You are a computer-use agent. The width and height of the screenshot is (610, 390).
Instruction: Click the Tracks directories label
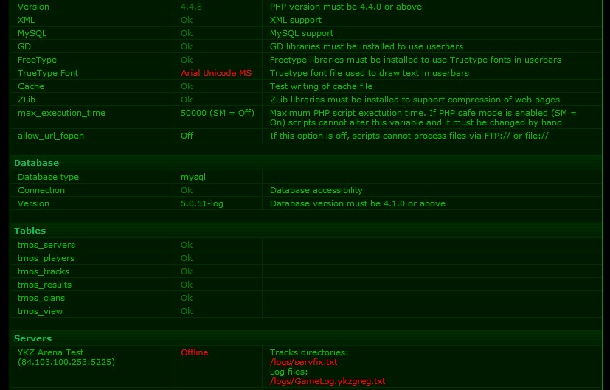(309, 352)
